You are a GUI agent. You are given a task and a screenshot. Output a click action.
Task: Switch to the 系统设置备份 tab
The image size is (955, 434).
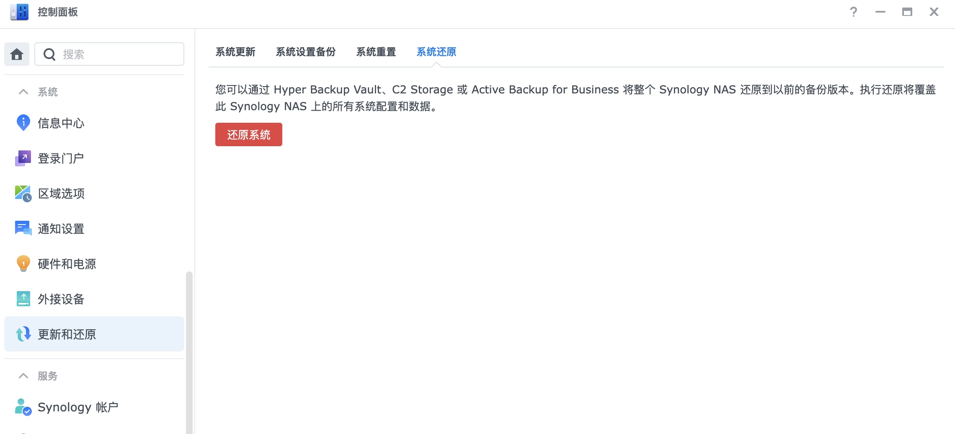tap(306, 52)
